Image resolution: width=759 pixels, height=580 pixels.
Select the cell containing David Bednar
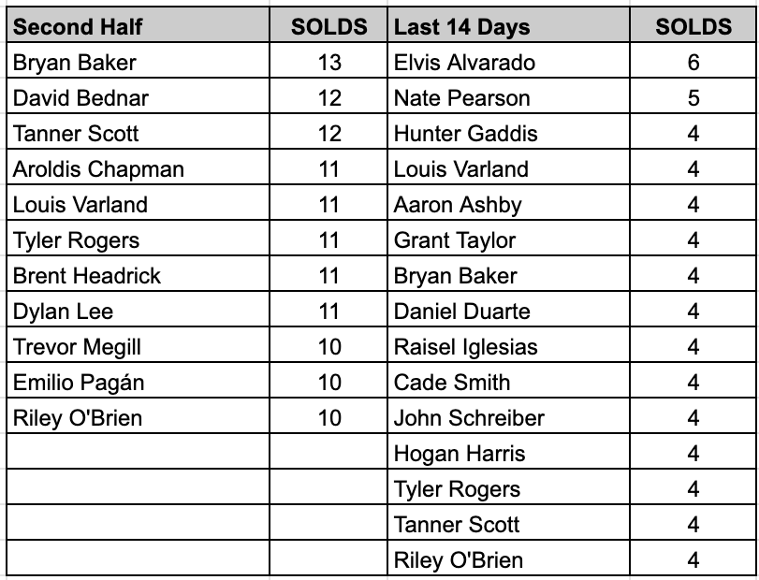tap(138, 96)
